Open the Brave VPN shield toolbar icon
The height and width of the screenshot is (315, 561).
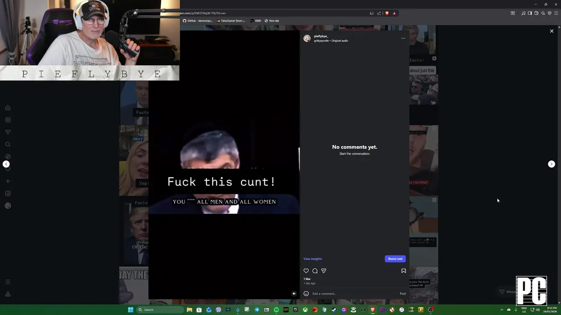[550, 13]
